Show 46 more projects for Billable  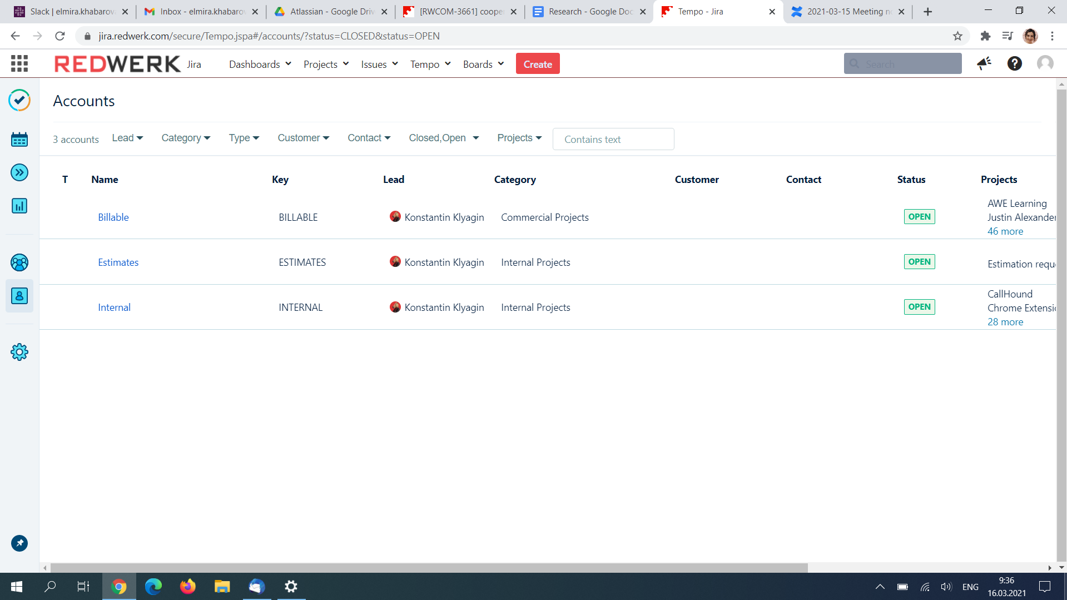click(x=1005, y=231)
